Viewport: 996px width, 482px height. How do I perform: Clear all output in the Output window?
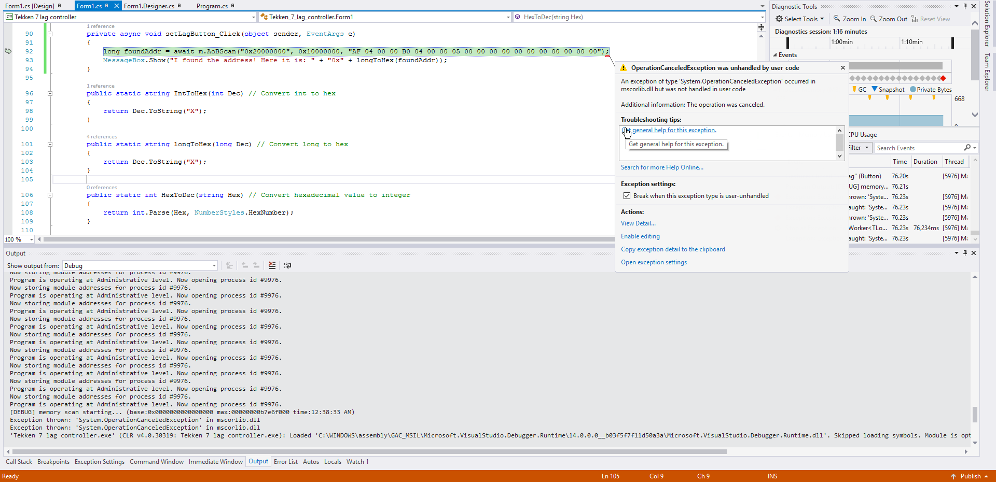click(272, 265)
